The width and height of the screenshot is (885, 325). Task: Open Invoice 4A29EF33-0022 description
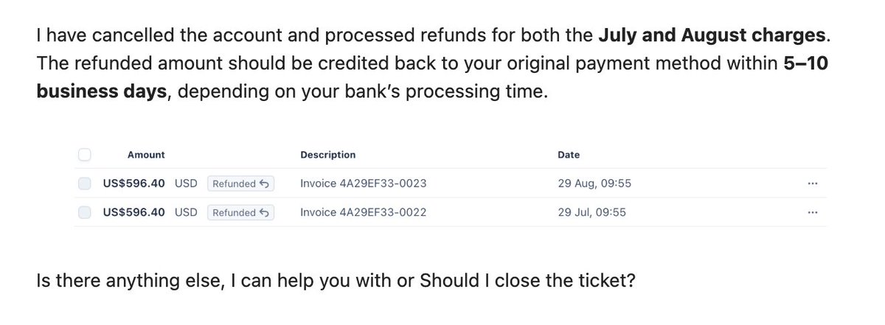(x=364, y=212)
